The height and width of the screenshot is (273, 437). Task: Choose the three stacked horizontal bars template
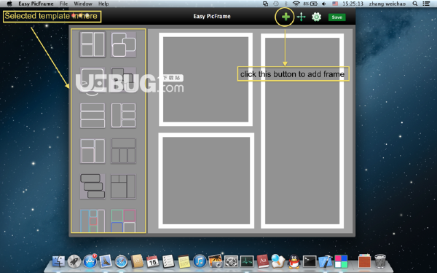92,115
